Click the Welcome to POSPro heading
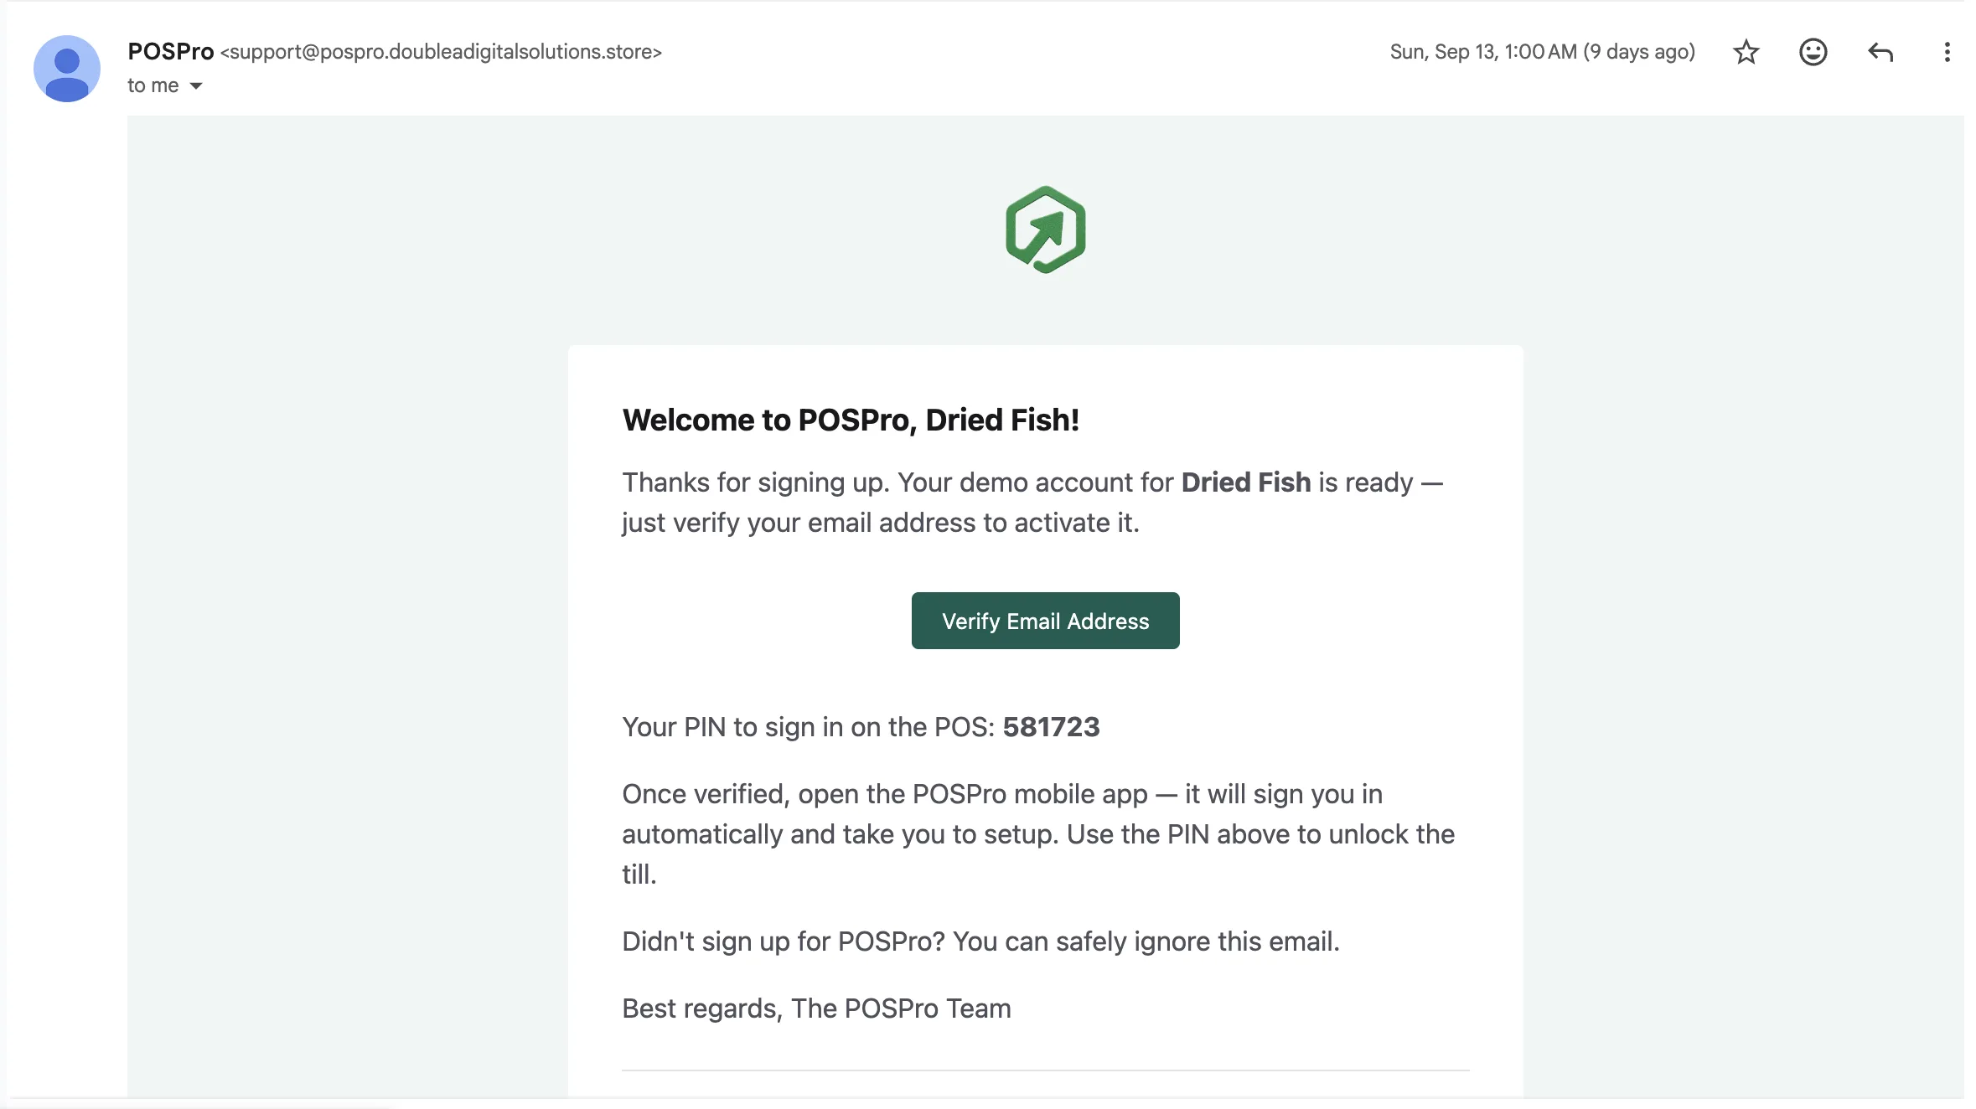1976x1109 pixels. [x=851, y=420]
